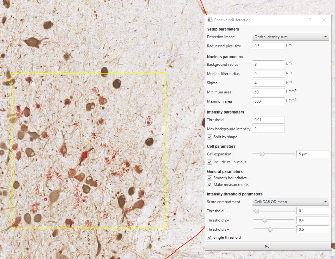Click the Background radius input field
This screenshot has height=259, width=335.
[268, 65]
